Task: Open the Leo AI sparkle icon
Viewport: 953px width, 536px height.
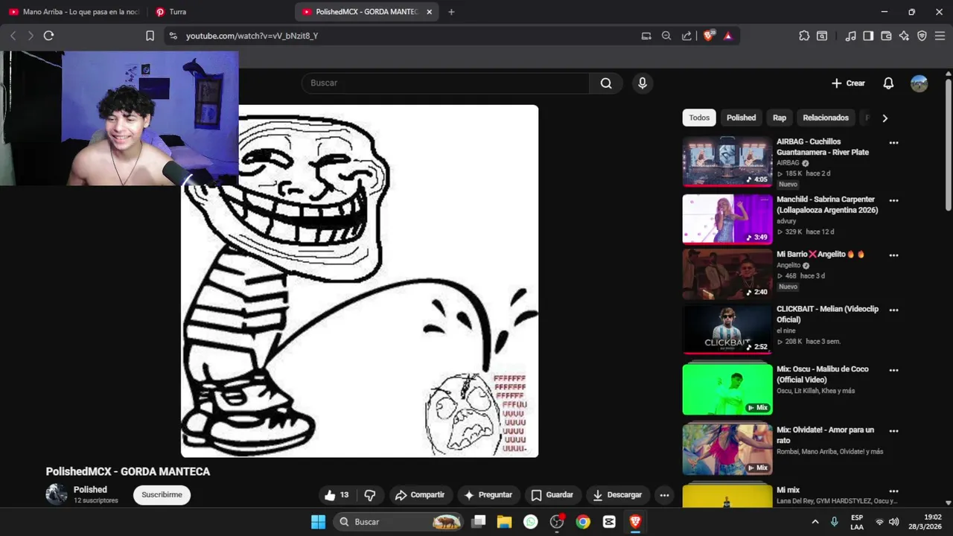Action: [904, 36]
